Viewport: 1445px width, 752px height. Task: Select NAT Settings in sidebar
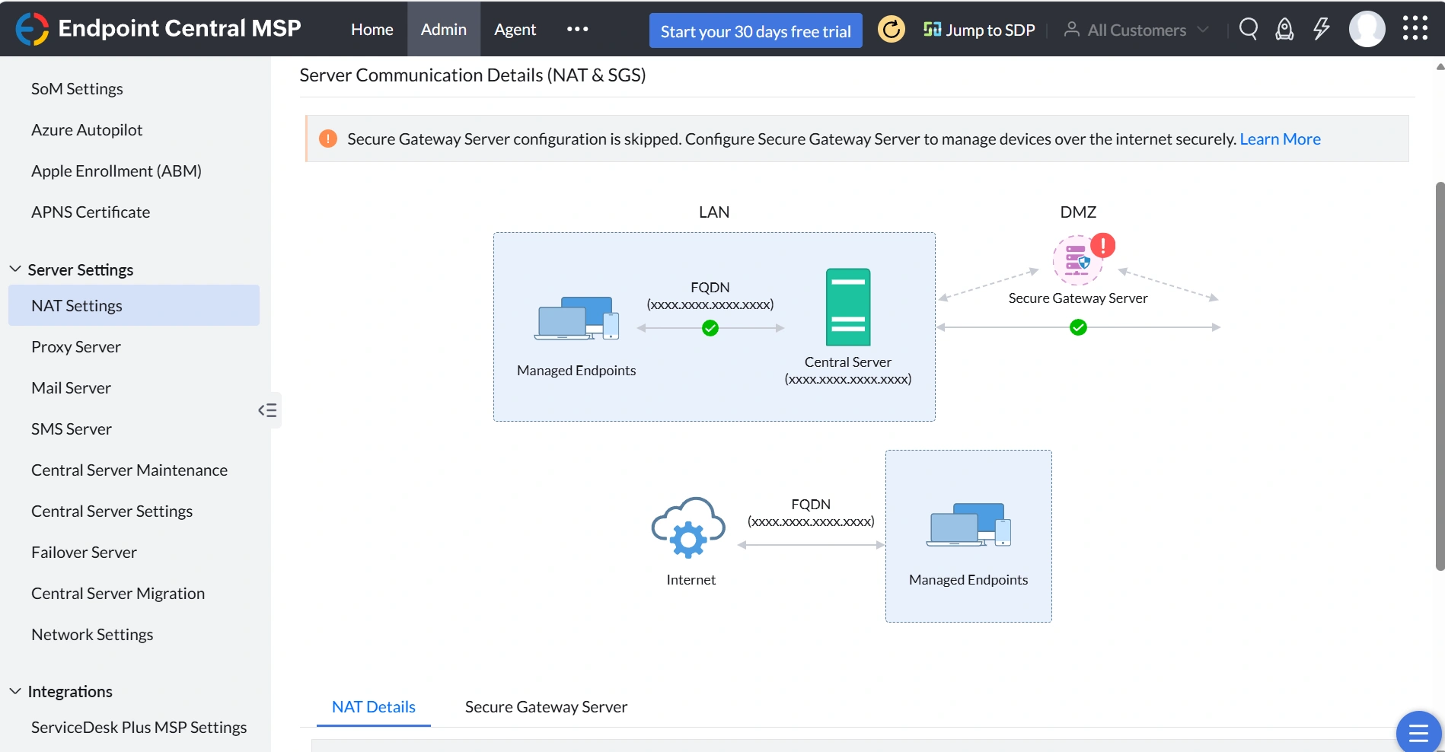click(x=134, y=305)
